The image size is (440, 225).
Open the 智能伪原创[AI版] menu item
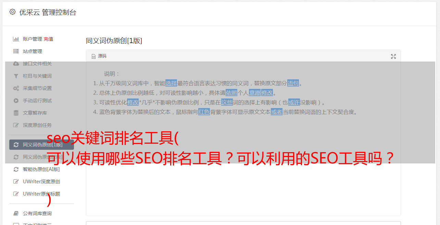(x=41, y=169)
